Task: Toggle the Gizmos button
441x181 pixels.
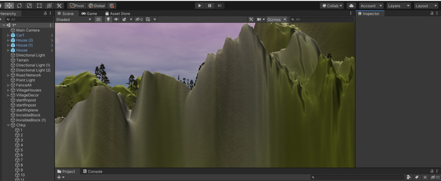Action: 274,19
